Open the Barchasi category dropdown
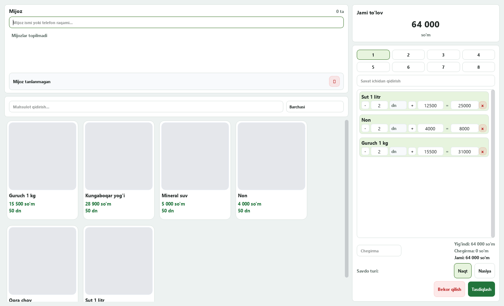Screen dimensions: 504x306 (x=315, y=107)
